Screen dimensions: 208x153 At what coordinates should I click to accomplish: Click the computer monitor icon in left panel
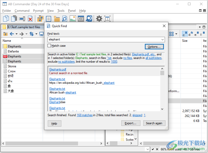tap(41, 34)
